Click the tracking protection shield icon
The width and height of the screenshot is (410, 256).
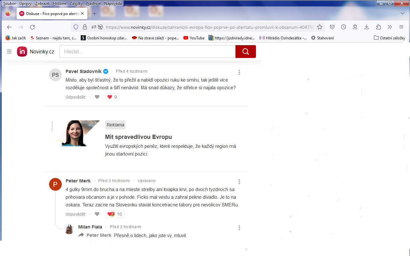tap(76, 27)
